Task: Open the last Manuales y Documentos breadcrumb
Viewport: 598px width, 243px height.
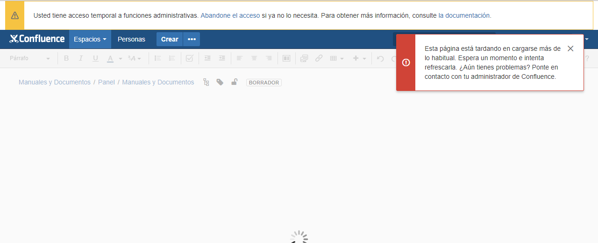Action: pos(158,82)
